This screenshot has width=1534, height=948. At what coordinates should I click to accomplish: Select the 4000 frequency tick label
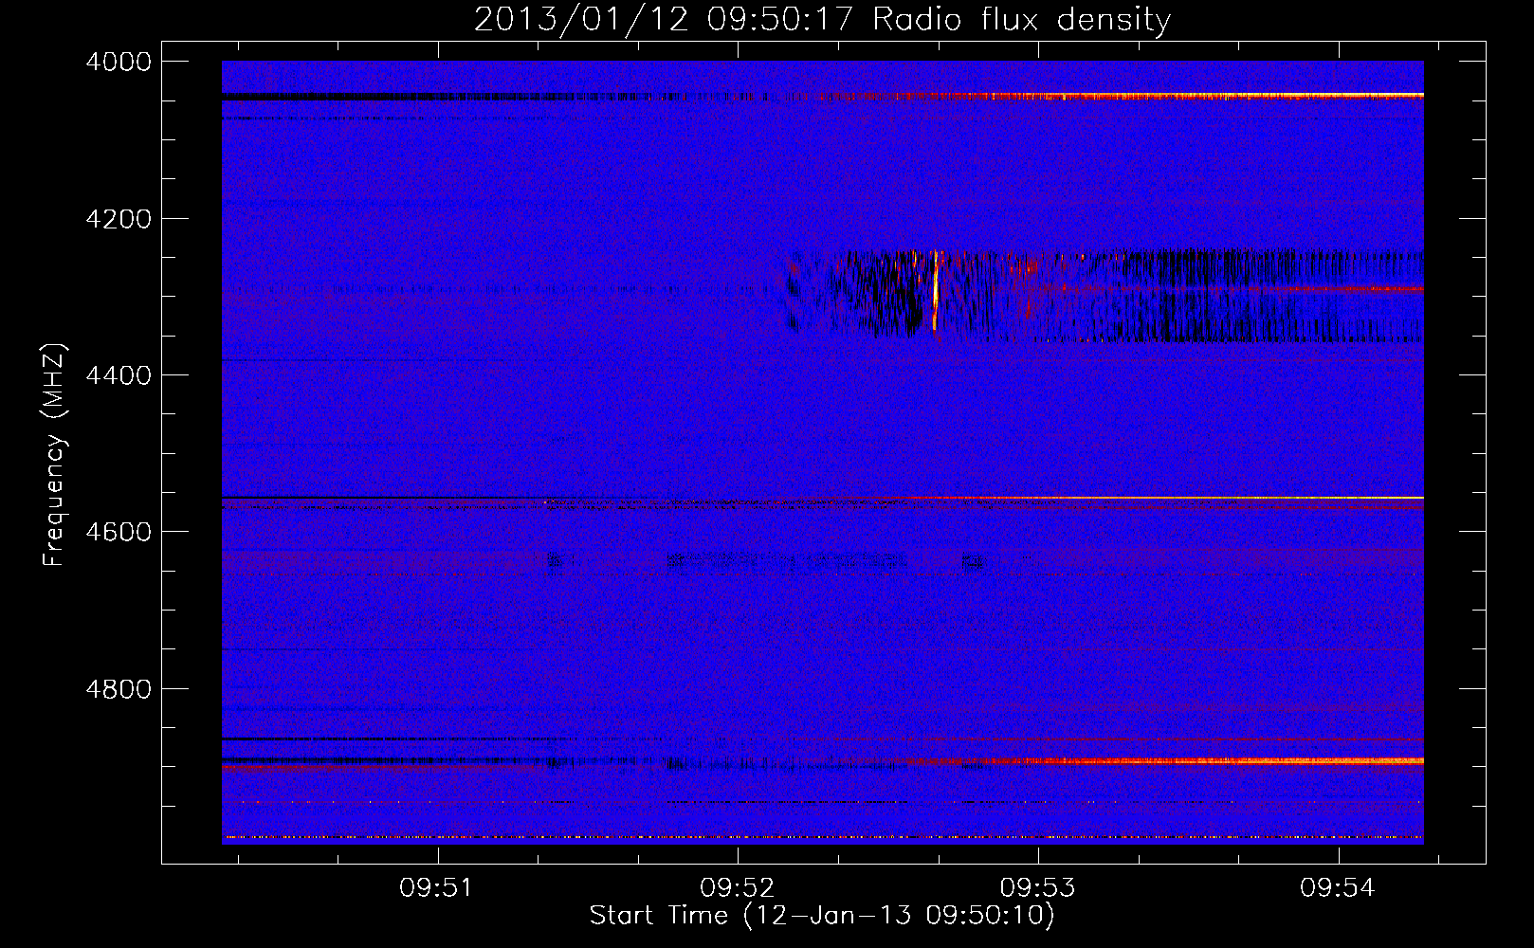coord(119,63)
